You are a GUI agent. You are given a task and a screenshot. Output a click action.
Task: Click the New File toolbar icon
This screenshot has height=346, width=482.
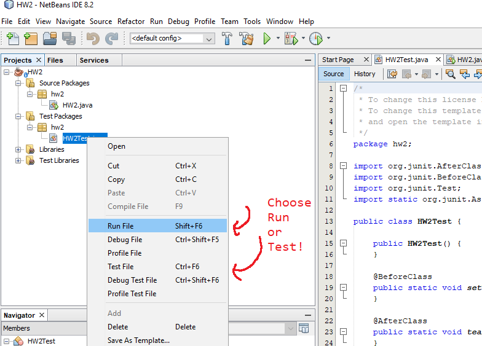(x=12, y=38)
